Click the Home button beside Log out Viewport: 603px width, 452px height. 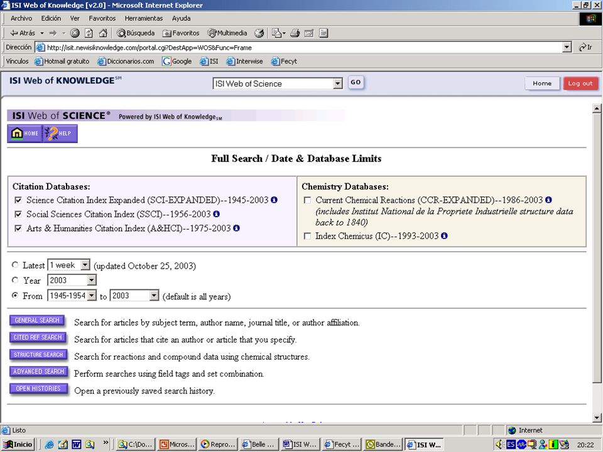[542, 83]
